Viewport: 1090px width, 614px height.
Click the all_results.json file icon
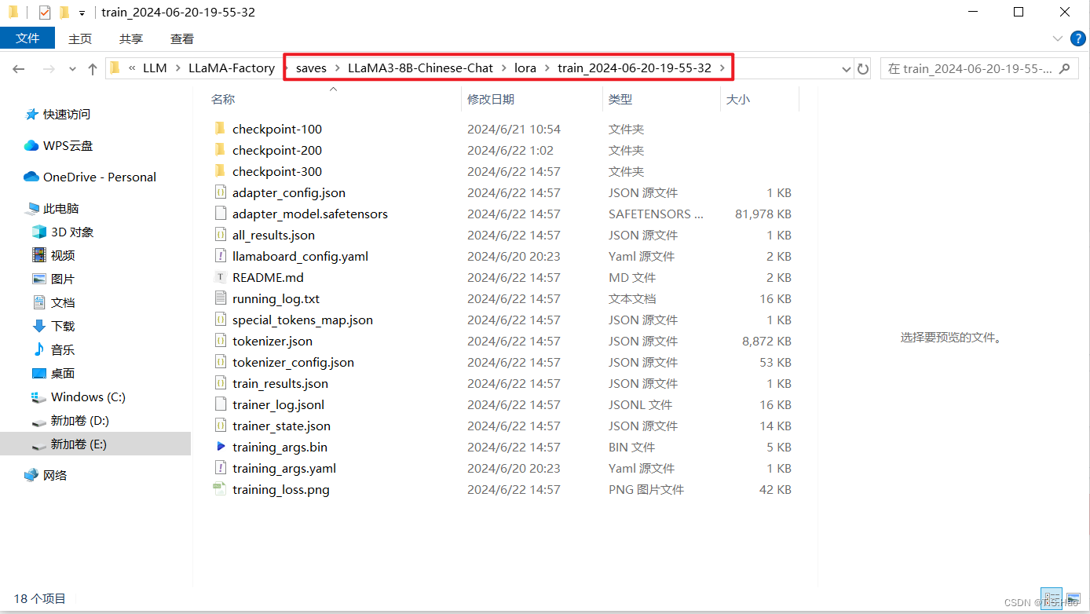[x=220, y=235]
